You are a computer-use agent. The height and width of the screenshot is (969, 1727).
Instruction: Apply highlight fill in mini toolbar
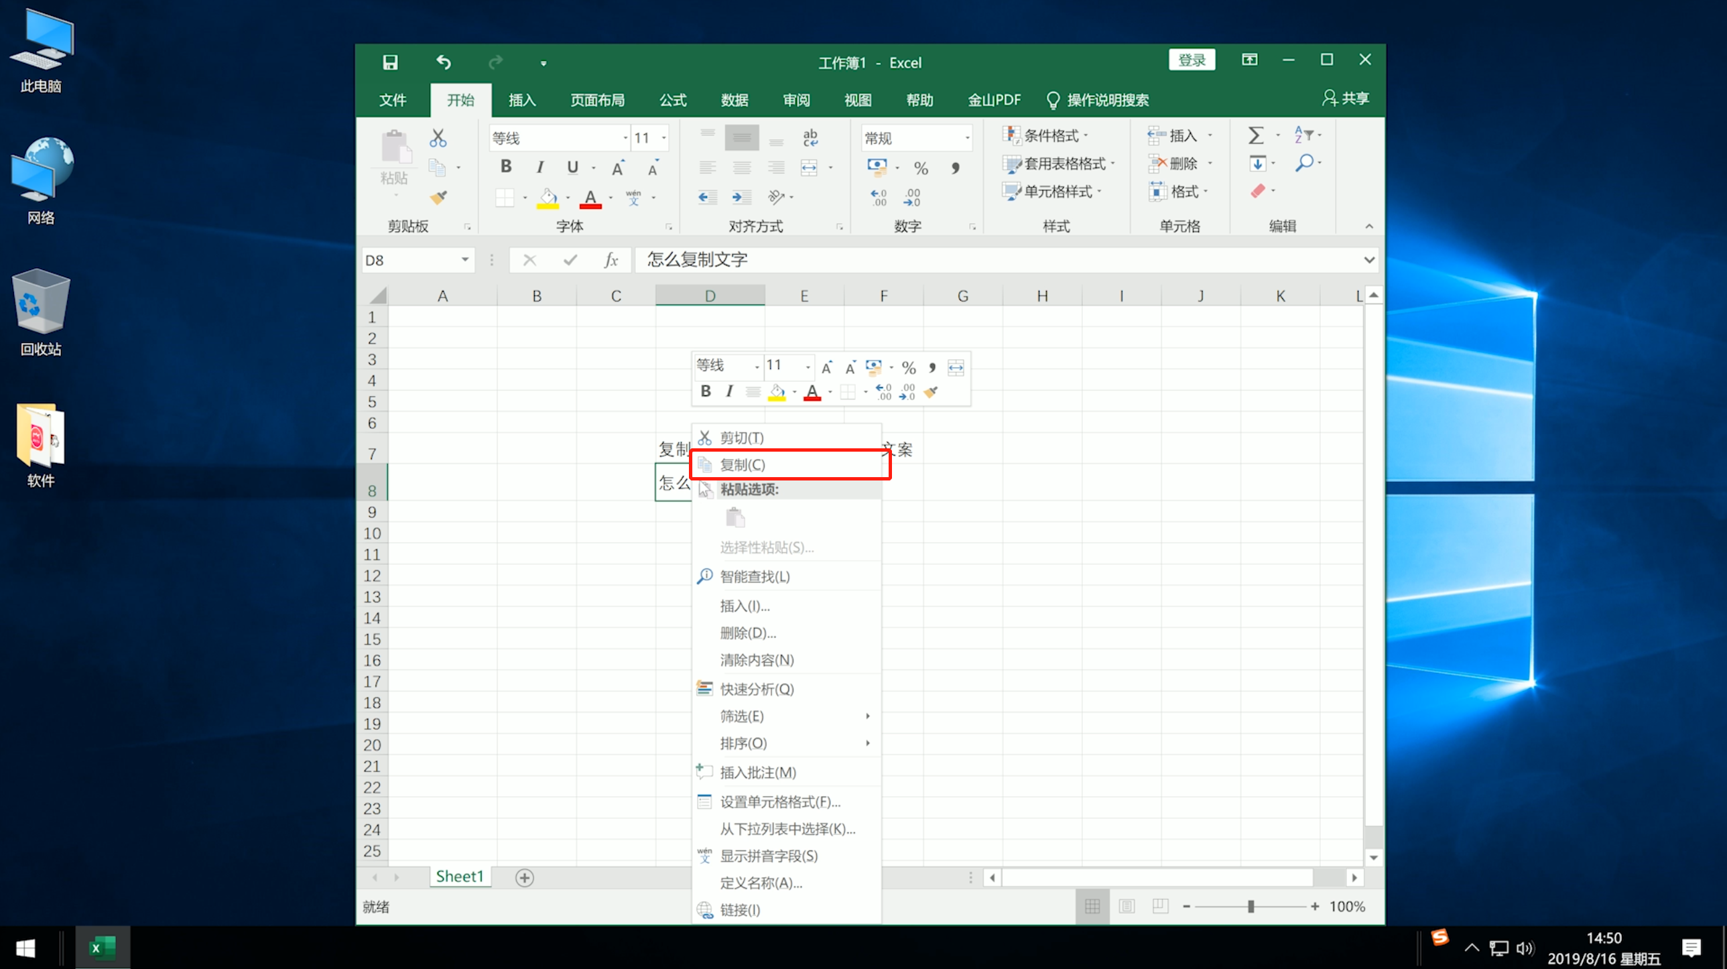coord(776,392)
